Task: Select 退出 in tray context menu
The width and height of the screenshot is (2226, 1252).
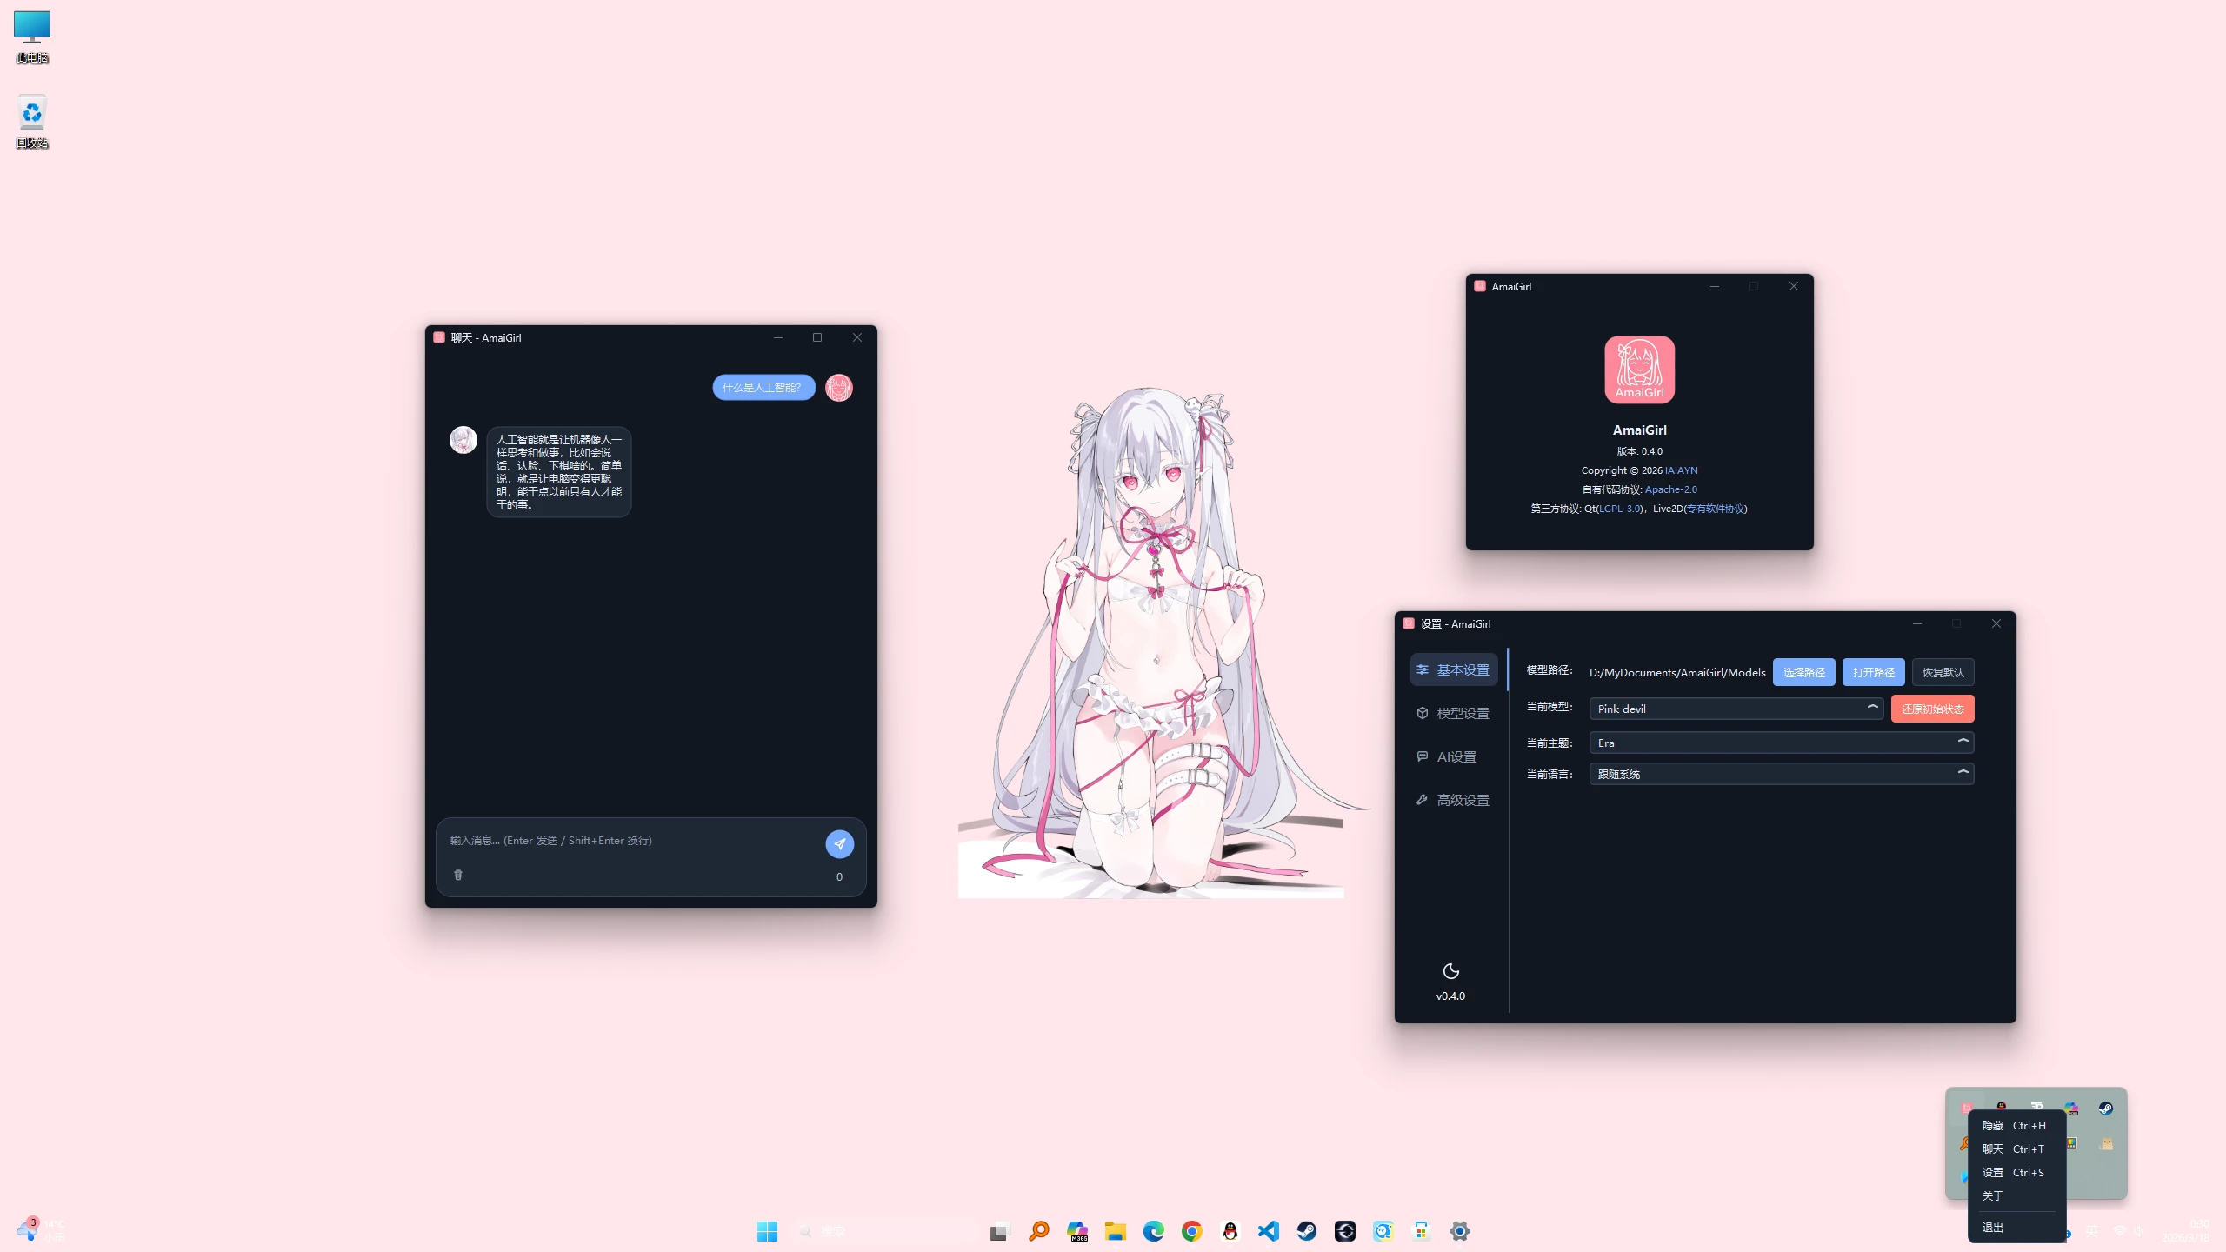Action: coord(2016,1228)
